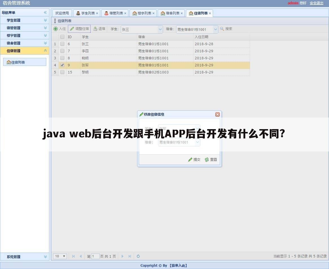Viewport: 329px width, 269px height.
Task: Go to previous page in pager
Action: click(81, 256)
